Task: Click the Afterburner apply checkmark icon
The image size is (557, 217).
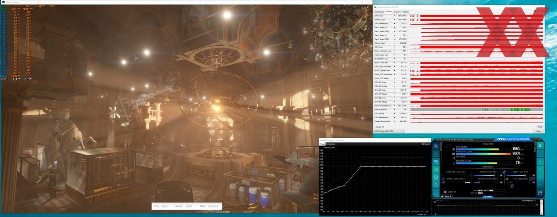Action: point(436,193)
